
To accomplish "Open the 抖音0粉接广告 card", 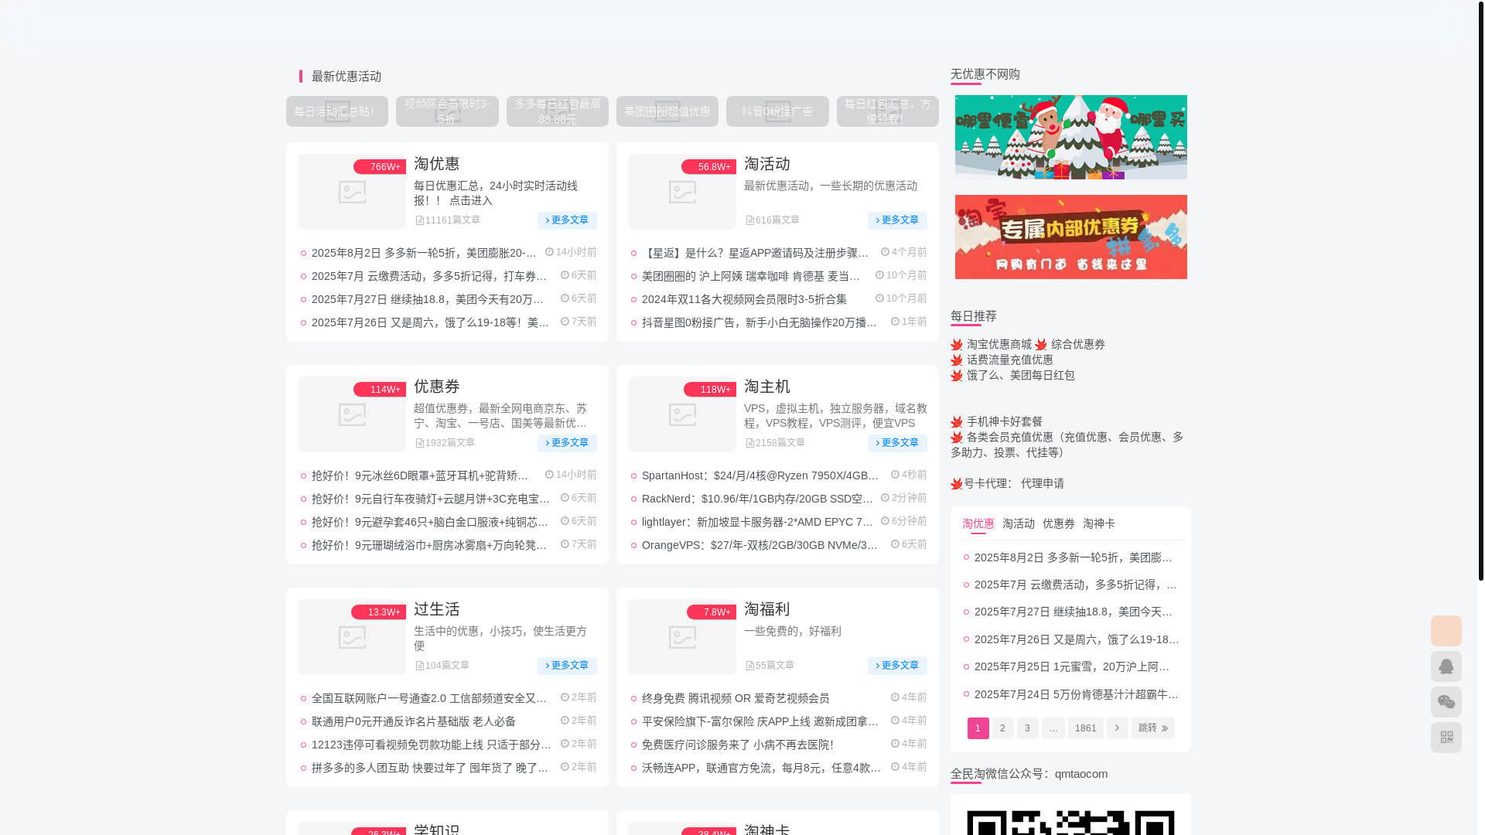I will click(777, 111).
